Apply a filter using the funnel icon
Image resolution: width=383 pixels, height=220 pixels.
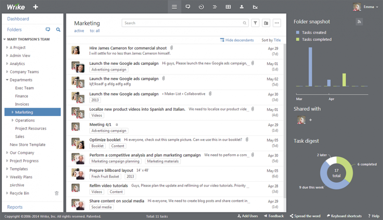[255, 23]
